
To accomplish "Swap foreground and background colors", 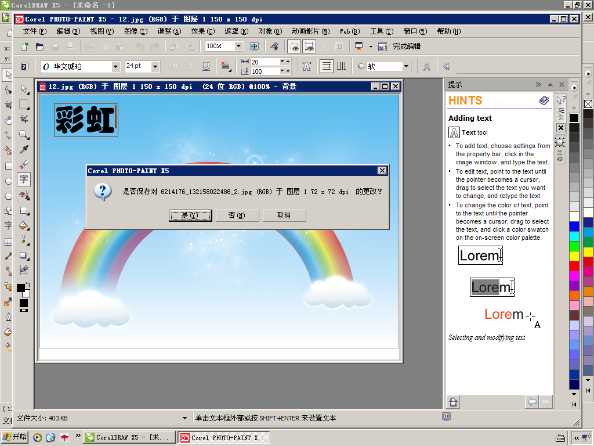I will pos(28,284).
